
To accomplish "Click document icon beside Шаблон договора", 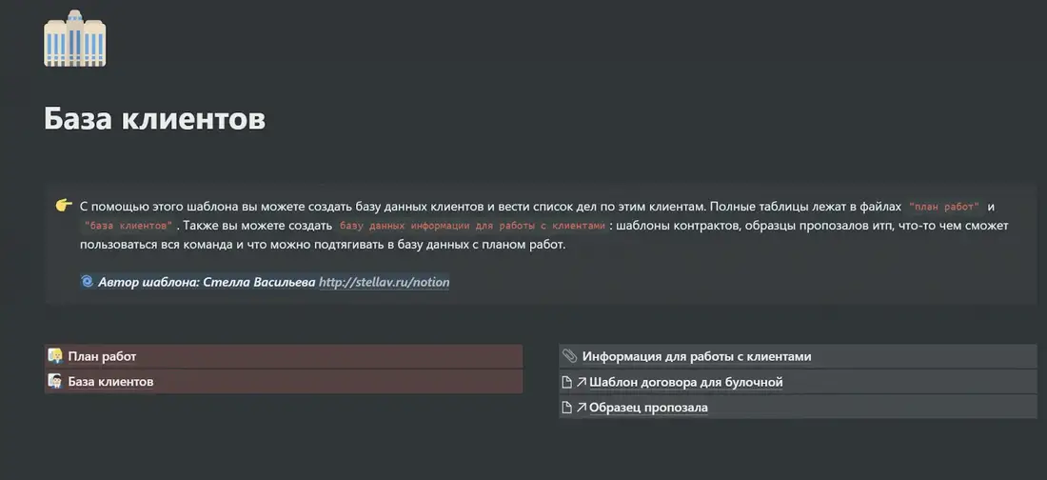I will [x=567, y=383].
